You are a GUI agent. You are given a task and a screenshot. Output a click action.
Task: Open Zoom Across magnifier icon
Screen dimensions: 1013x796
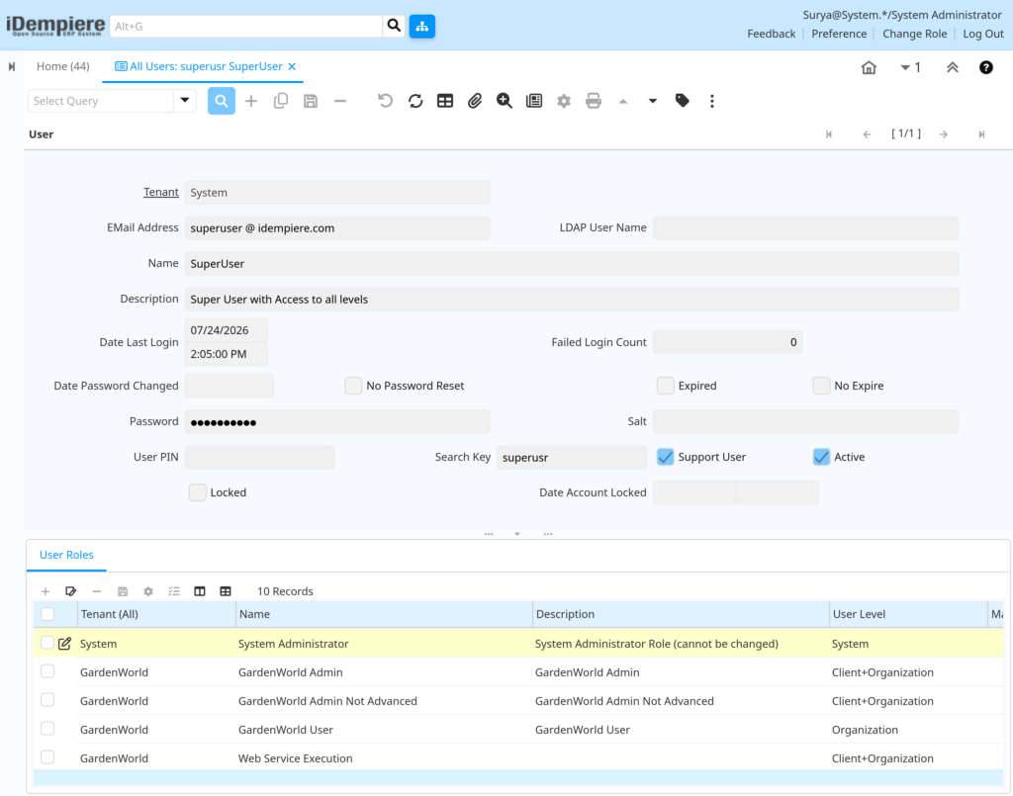pyautogui.click(x=504, y=101)
